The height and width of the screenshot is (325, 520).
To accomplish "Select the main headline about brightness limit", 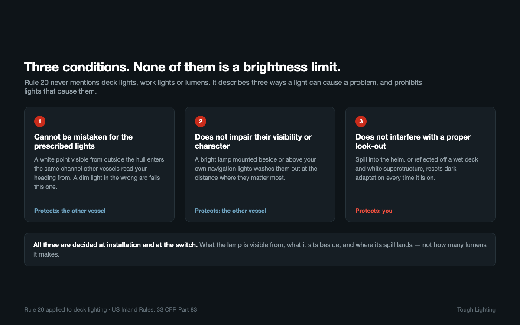I will pyautogui.click(x=182, y=67).
